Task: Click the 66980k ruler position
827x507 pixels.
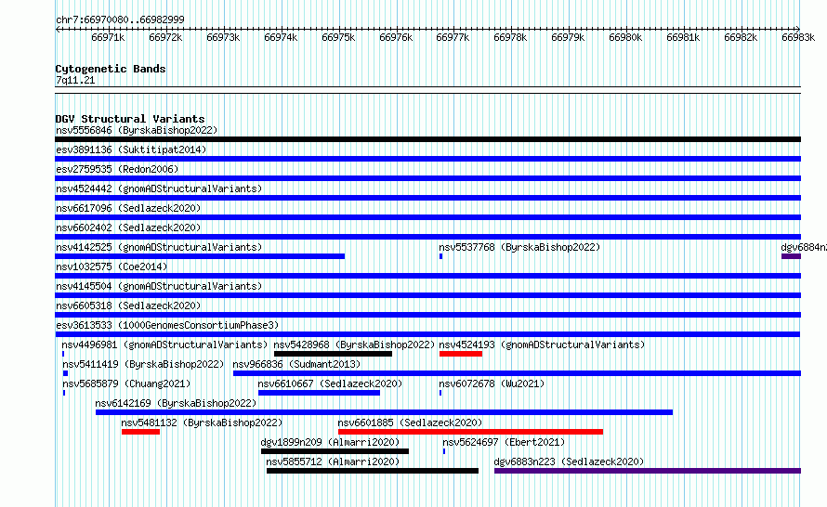Action: pyautogui.click(x=625, y=37)
